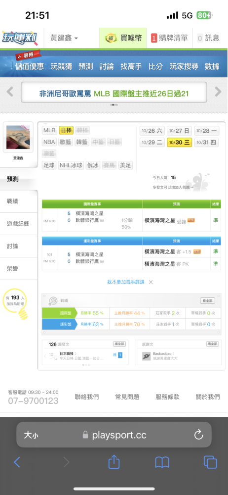The image size is (228, 495).
Task: Go back with Safari back arrow
Action: click(x=17, y=462)
